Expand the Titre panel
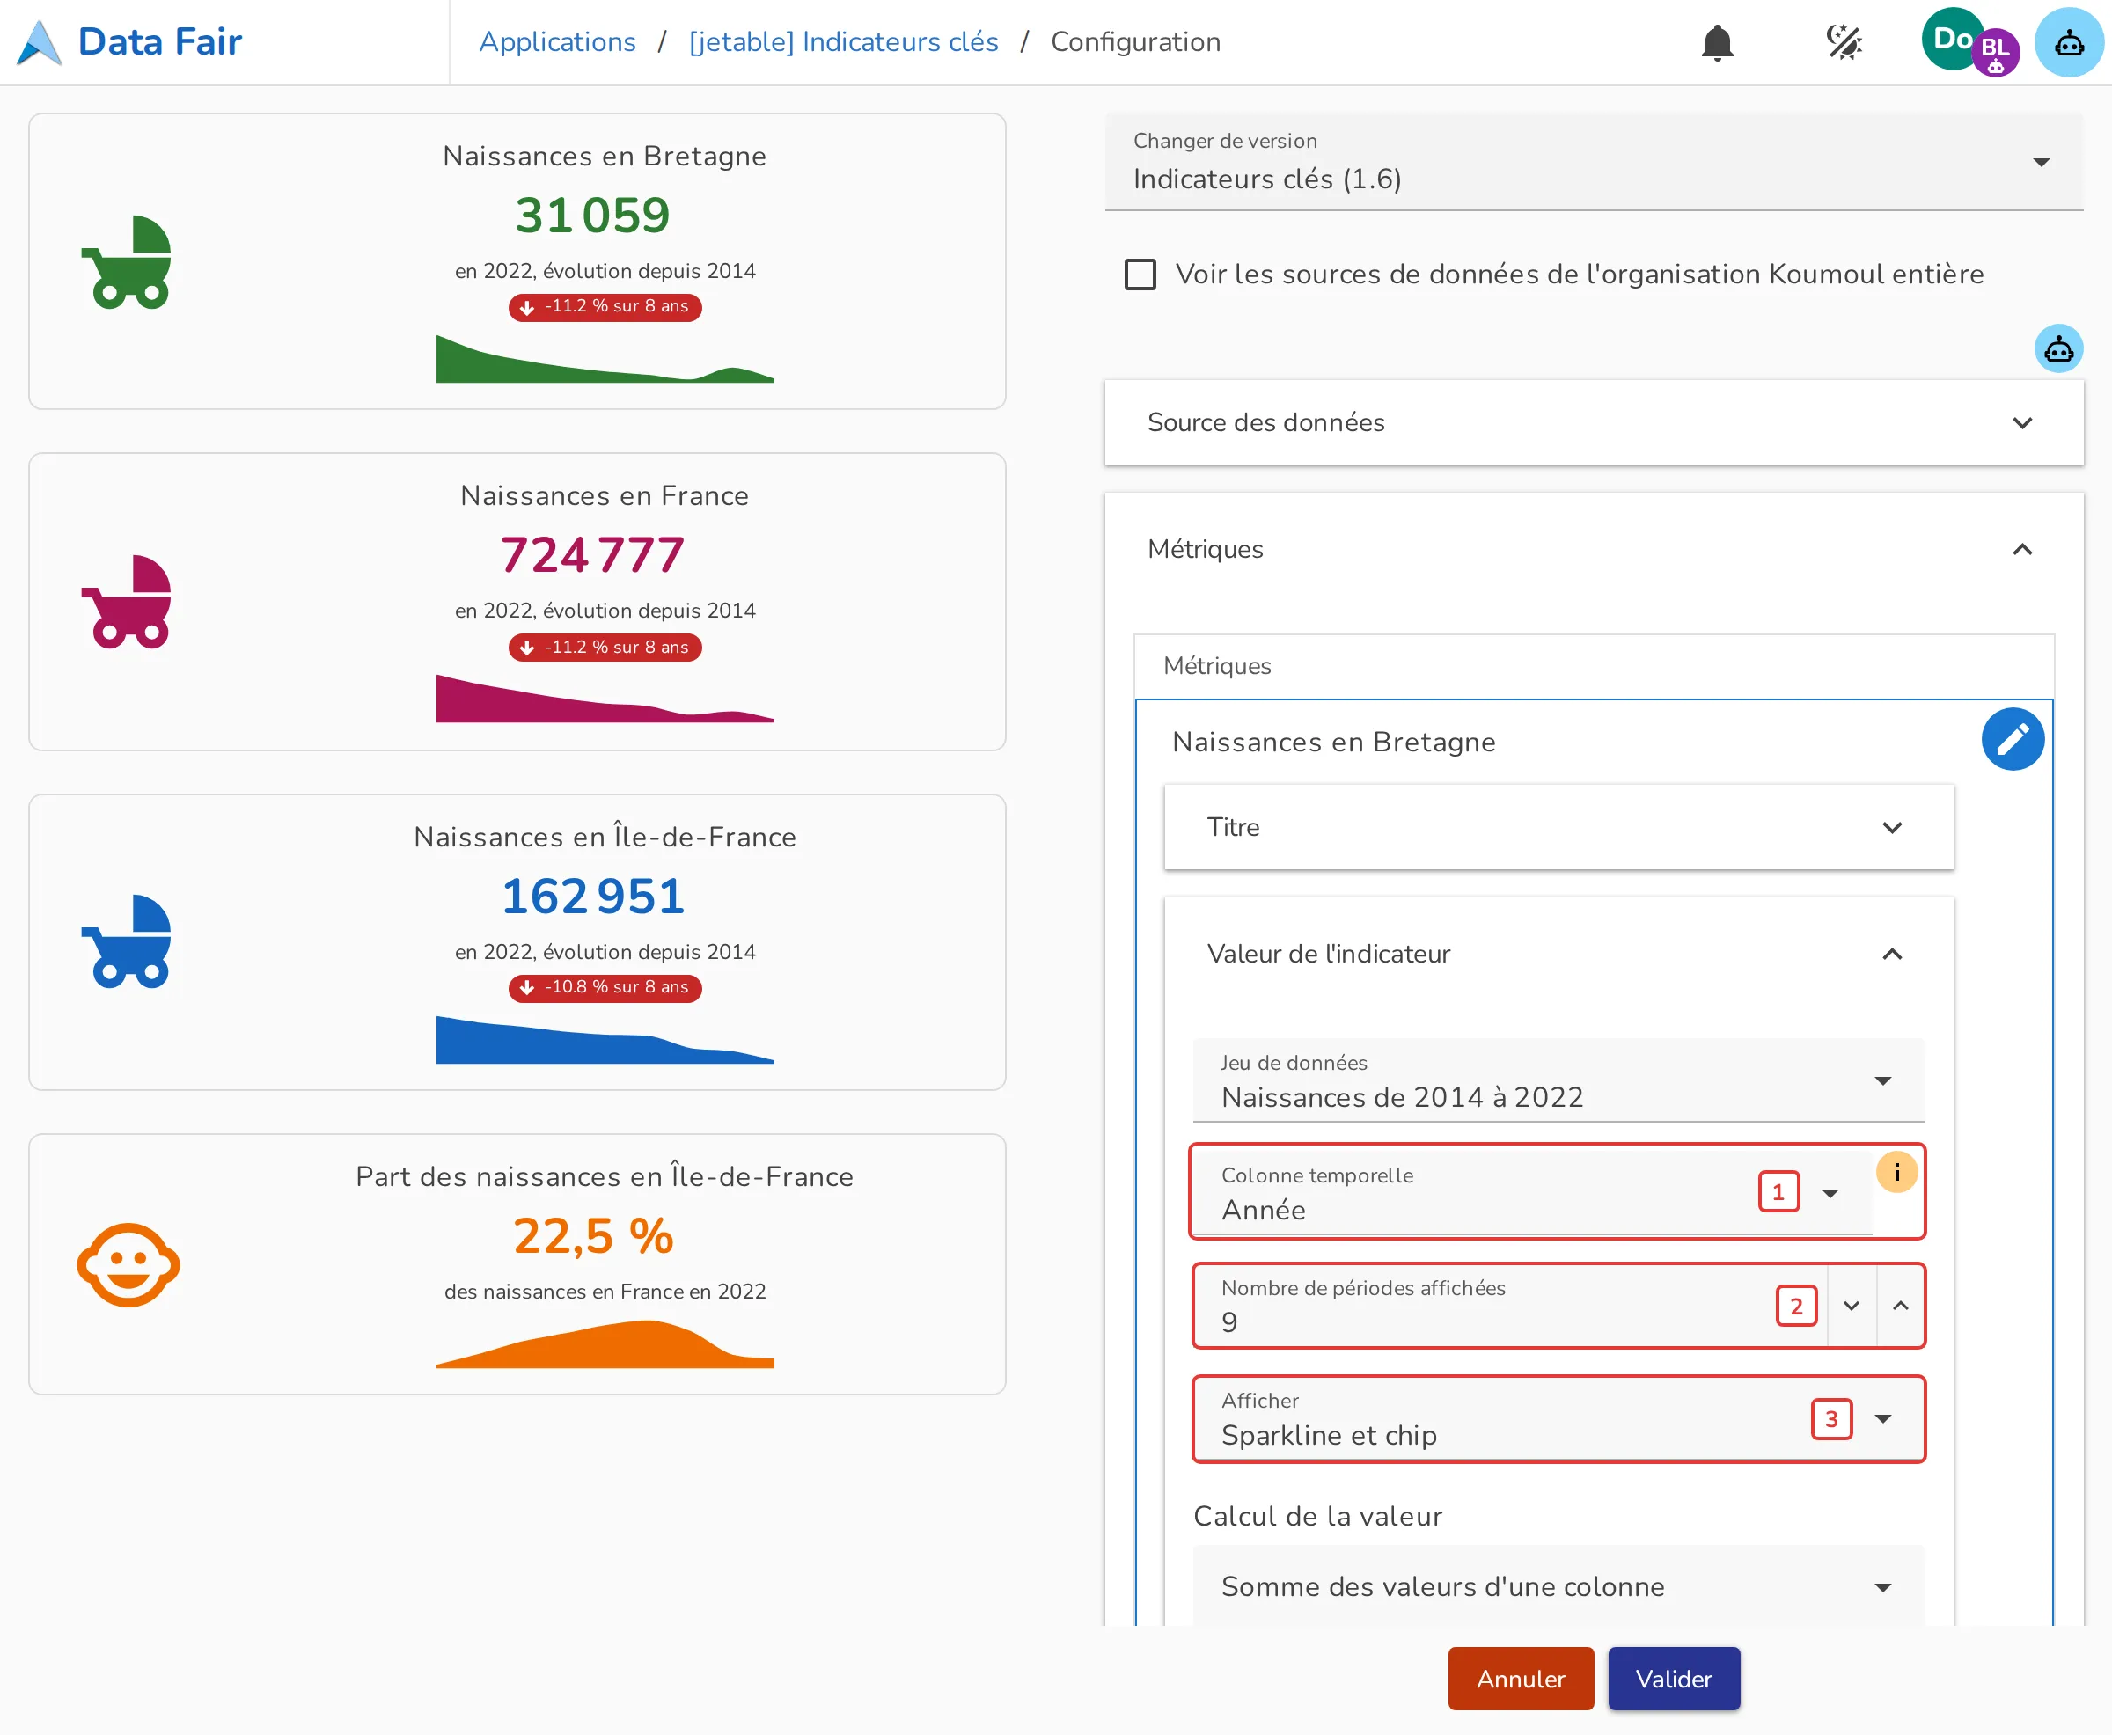This screenshot has height=1735, width=2112. [x=1558, y=826]
